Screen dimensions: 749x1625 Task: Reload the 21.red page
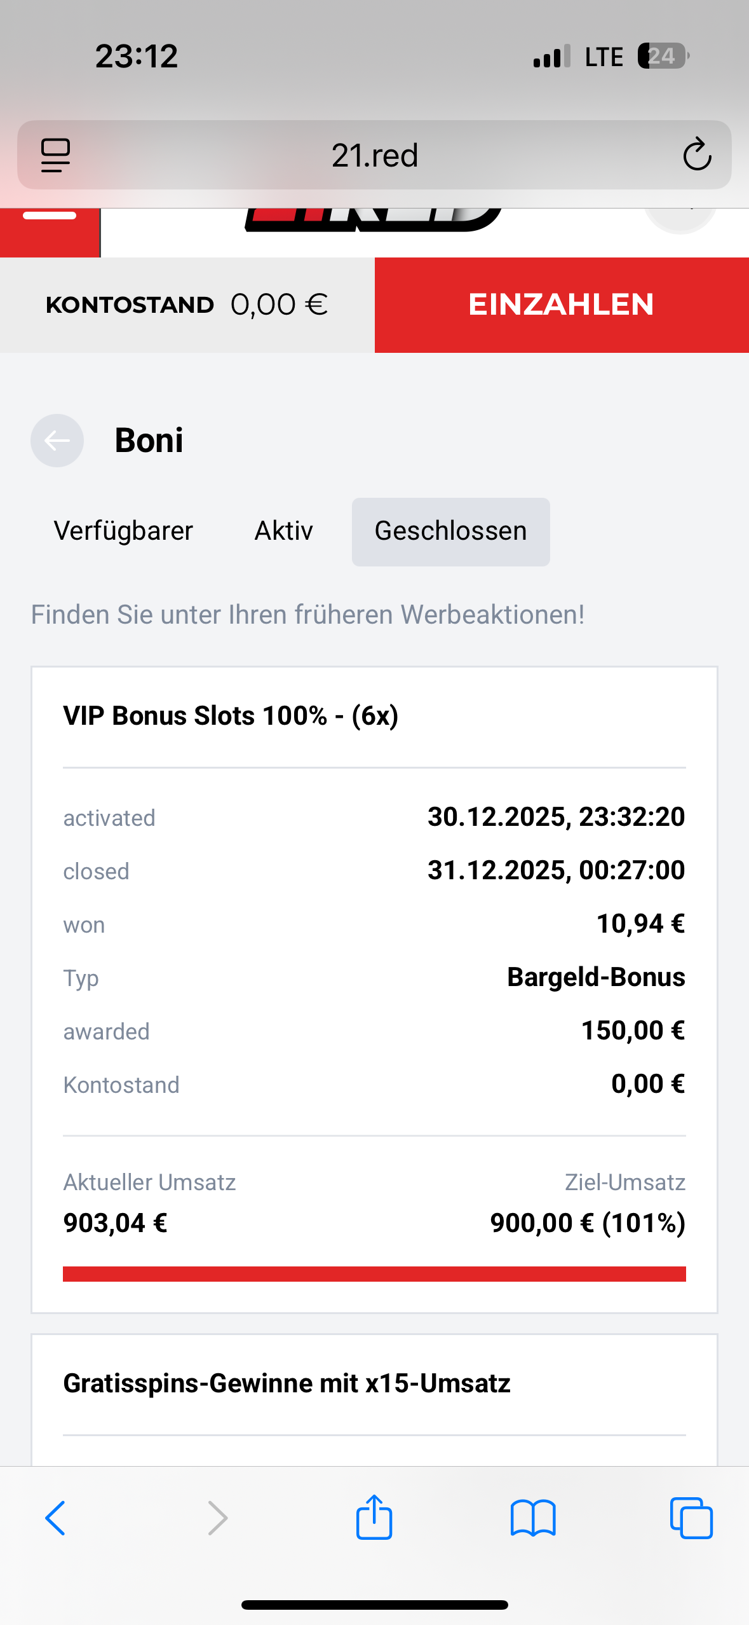pyautogui.click(x=696, y=155)
